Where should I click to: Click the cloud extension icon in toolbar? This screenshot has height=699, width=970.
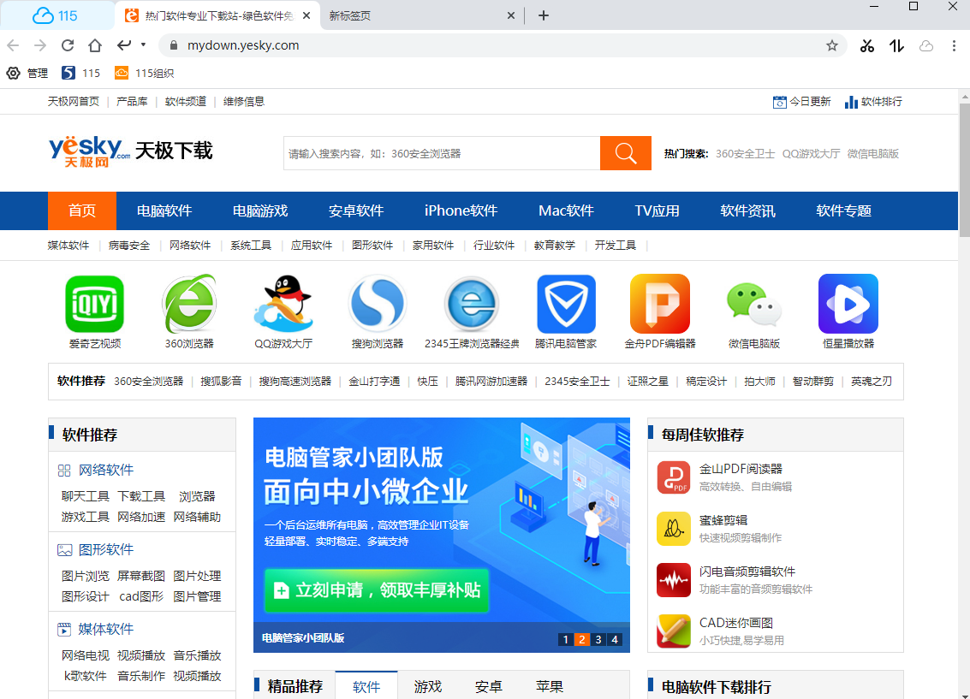click(926, 45)
